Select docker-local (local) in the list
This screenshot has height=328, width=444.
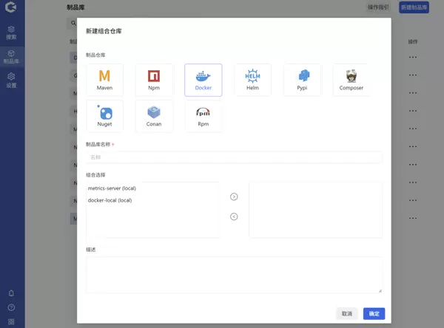[x=110, y=200]
